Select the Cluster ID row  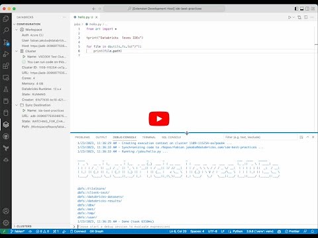pyautogui.click(x=41, y=67)
